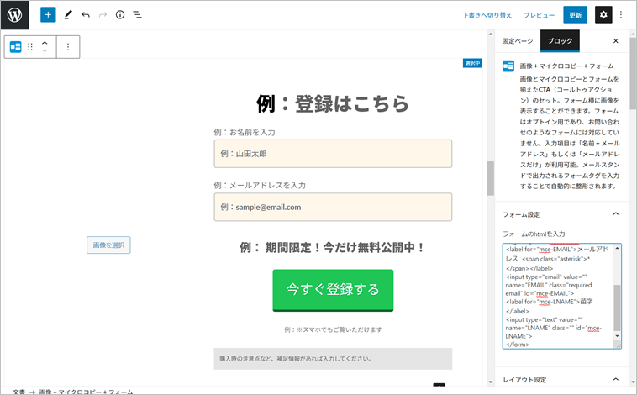Open the document details info icon
The height and width of the screenshot is (395, 637).
click(120, 15)
